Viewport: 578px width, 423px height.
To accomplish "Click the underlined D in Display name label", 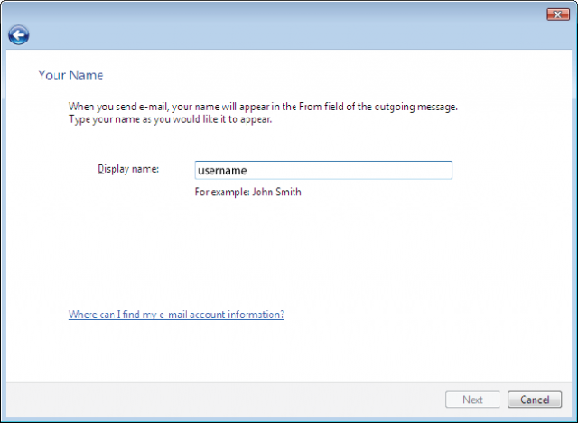I will pyautogui.click(x=100, y=169).
